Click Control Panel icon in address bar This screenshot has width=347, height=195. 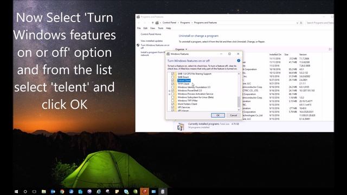tap(157, 23)
